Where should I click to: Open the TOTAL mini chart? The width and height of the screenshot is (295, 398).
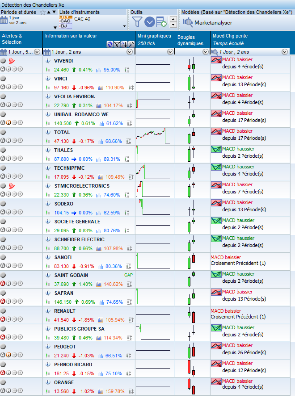153,136
